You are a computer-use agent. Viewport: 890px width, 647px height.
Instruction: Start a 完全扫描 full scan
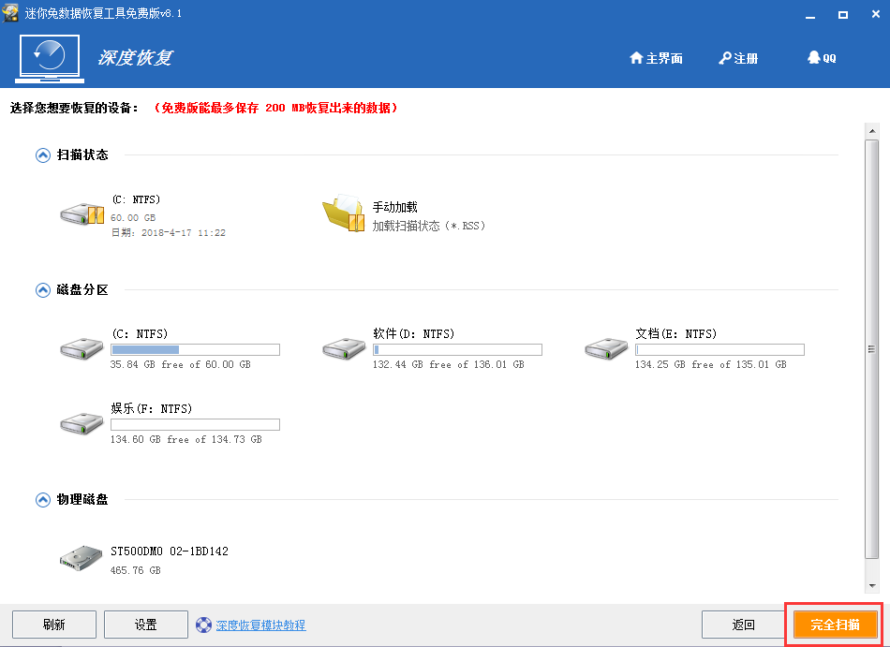[x=833, y=624]
